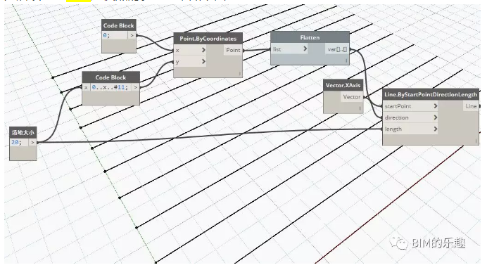The image size is (487, 270).
Task: Click lacing indicator on Flatten node
Action: 346,61
